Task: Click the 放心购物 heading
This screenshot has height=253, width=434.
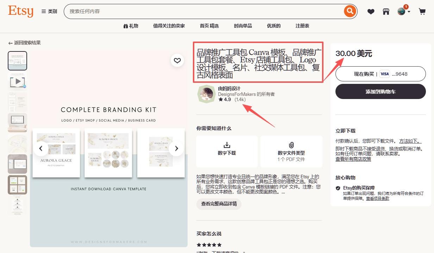Action: tap(346, 178)
